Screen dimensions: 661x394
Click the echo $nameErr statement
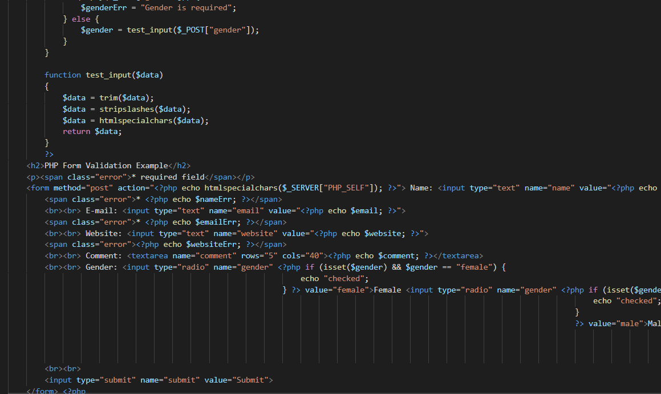pos(204,200)
